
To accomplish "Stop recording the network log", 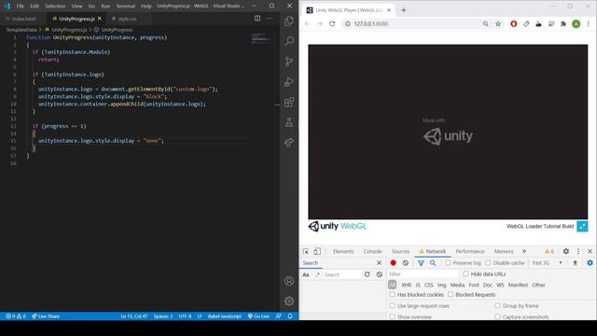I will tap(394, 263).
